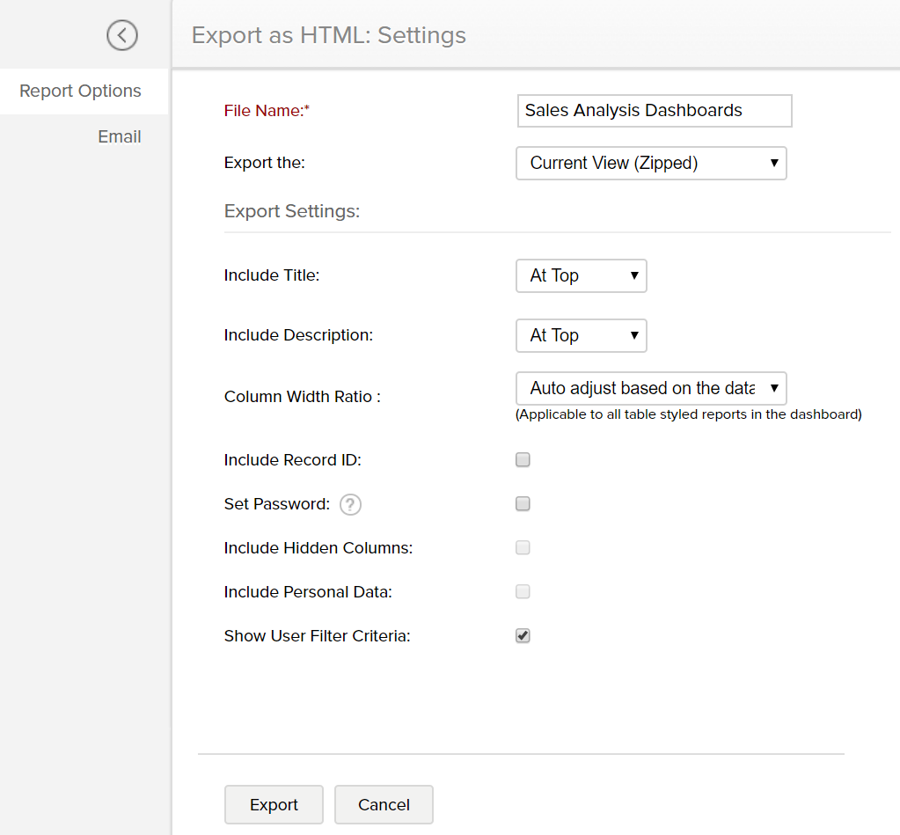Enable the Include Record ID checkbox
900x835 pixels.
(x=523, y=460)
